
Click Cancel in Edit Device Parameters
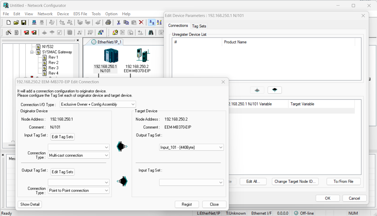(354, 198)
